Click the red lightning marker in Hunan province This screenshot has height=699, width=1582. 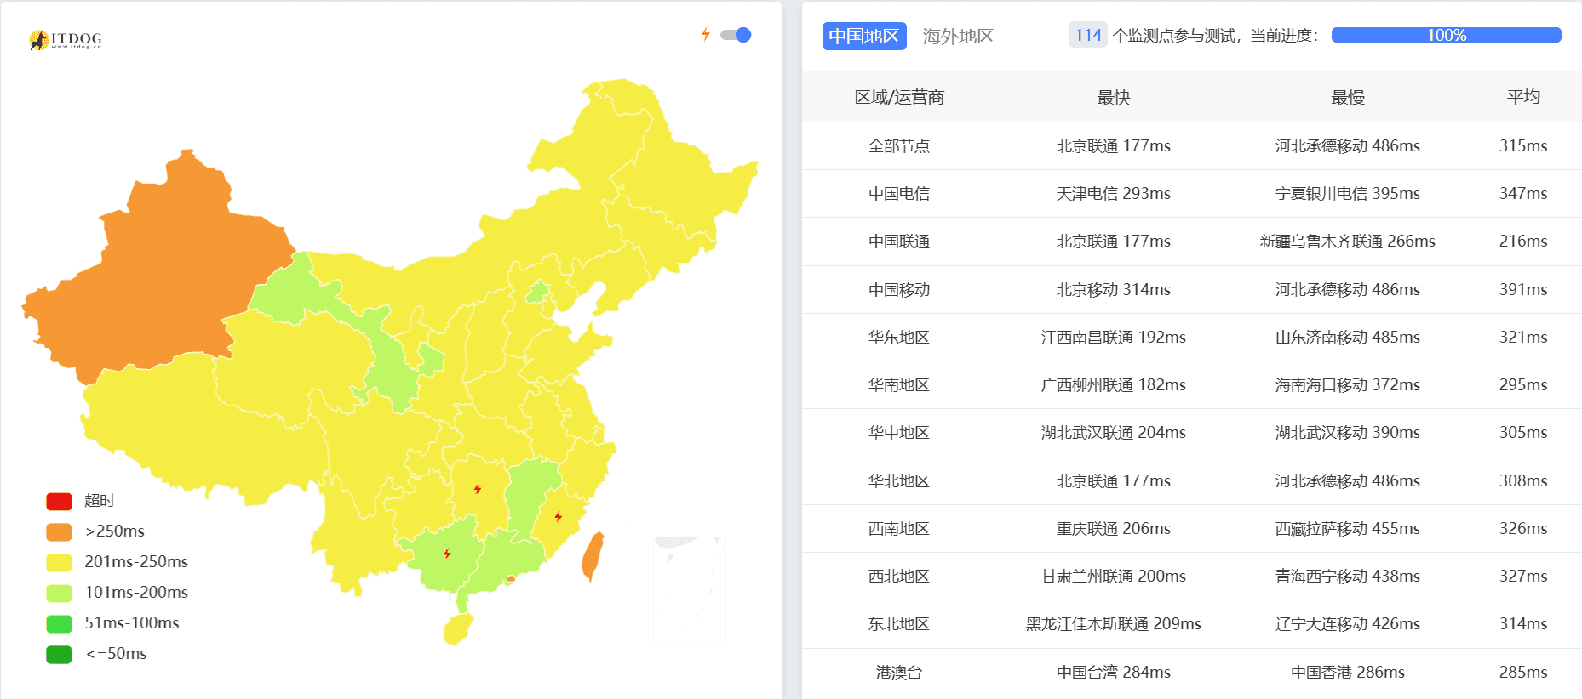478,489
